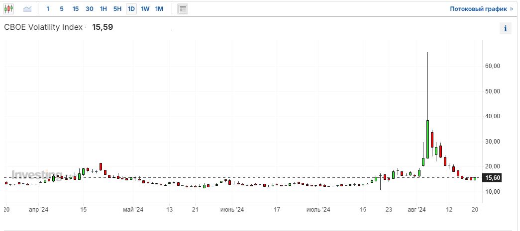Click the info 'i' icon

(x=505, y=28)
